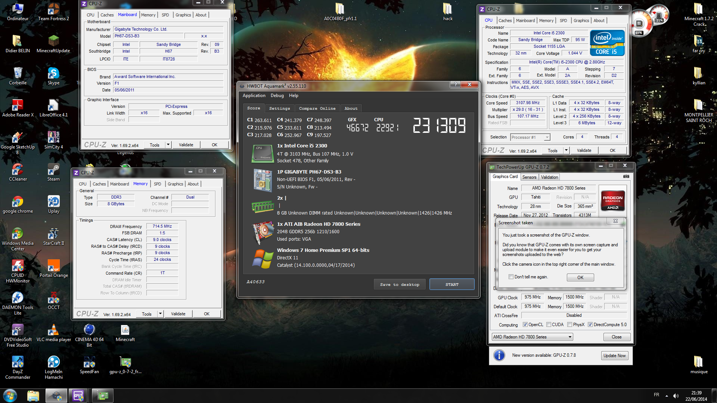Click START button in Aquamark
The width and height of the screenshot is (717, 403).
[452, 284]
